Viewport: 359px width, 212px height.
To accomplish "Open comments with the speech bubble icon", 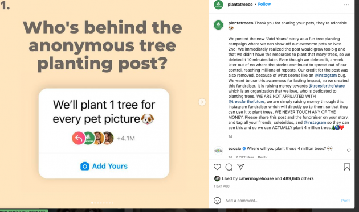I will 229,167.
